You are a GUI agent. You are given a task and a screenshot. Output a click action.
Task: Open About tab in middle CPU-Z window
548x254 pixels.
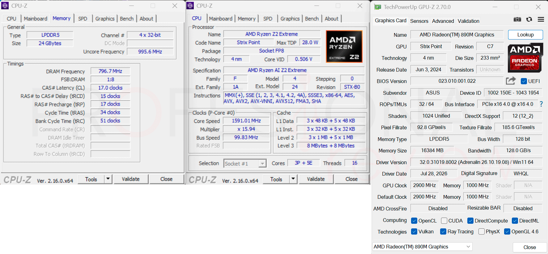pyautogui.click(x=331, y=19)
